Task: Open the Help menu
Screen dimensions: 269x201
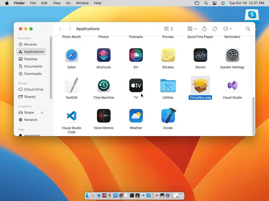Action: pos(98,3)
